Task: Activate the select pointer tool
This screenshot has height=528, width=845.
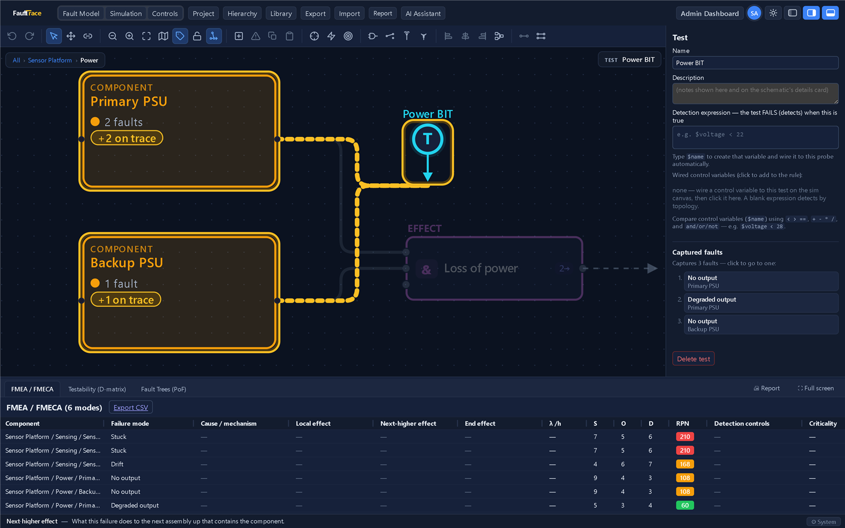Action: tap(53, 36)
